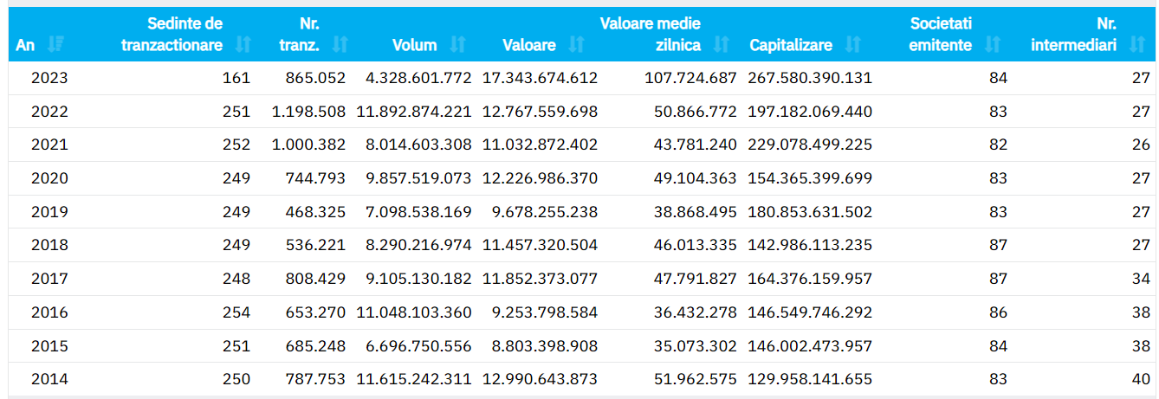Click volume value 9.857.519.073
Image resolution: width=1159 pixels, height=399 pixels.
coord(418,178)
